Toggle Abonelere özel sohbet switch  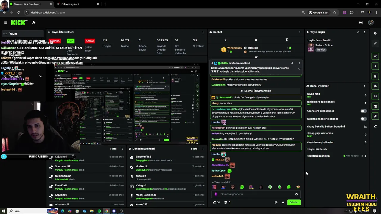(x=364, y=111)
